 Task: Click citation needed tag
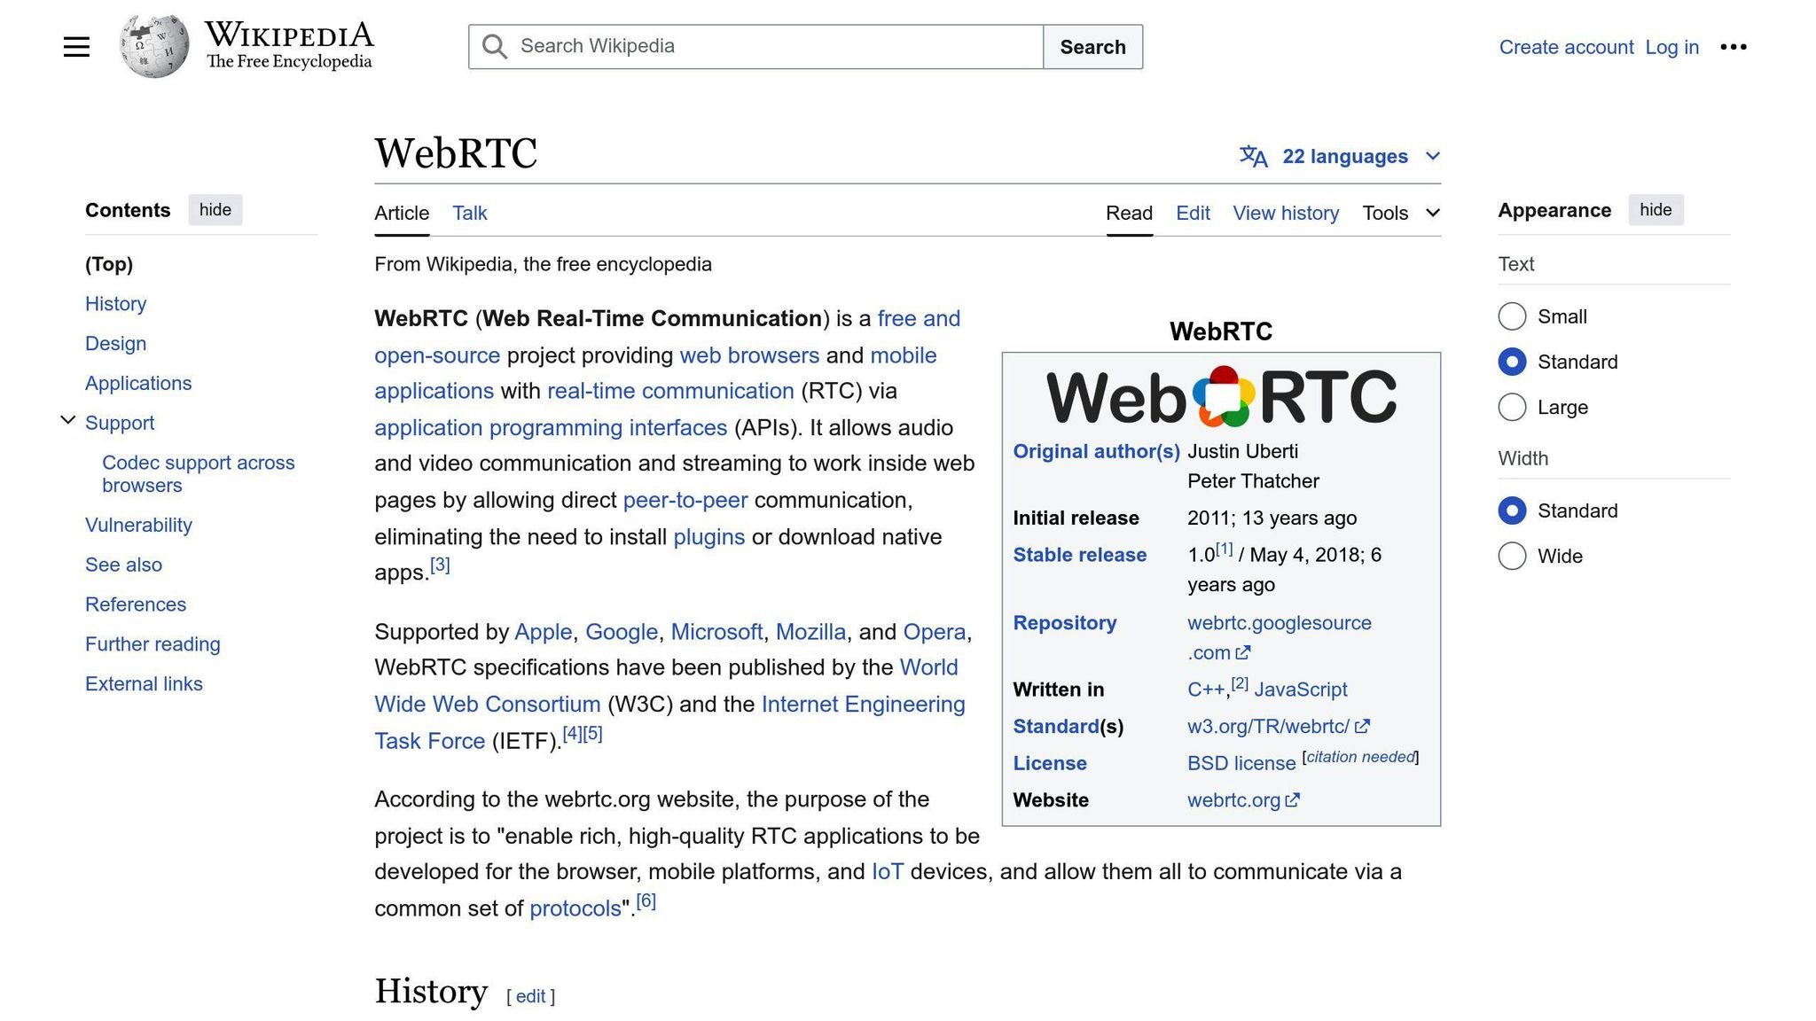pos(1360,757)
